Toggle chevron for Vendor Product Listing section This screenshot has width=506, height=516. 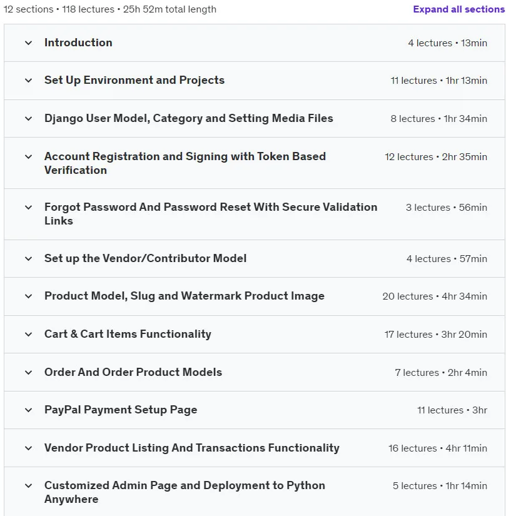tap(29, 448)
